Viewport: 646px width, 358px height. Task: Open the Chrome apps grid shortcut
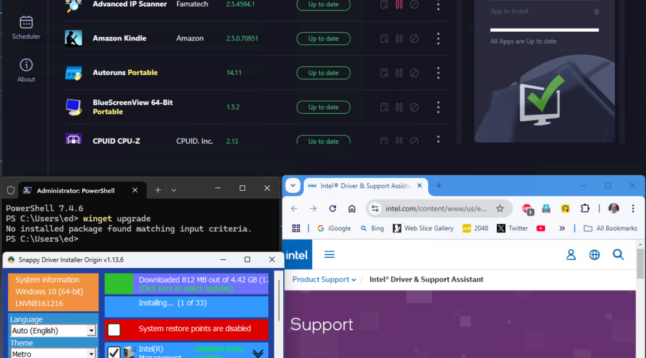(296, 228)
